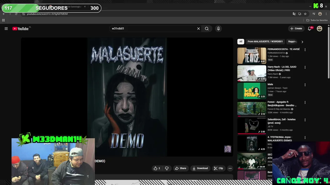Open options menu for Salastkbron, Zell - hoteles

pyautogui.click(x=305, y=120)
